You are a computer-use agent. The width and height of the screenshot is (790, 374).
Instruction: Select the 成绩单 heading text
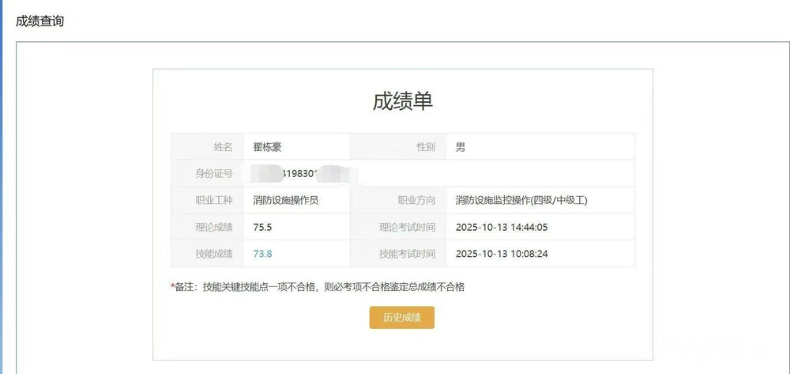pos(402,102)
